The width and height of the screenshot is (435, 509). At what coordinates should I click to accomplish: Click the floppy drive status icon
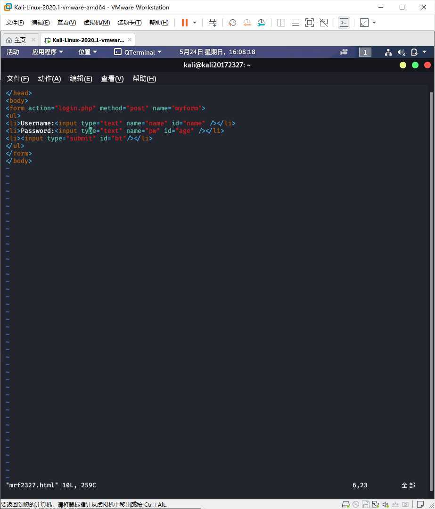tap(366, 504)
